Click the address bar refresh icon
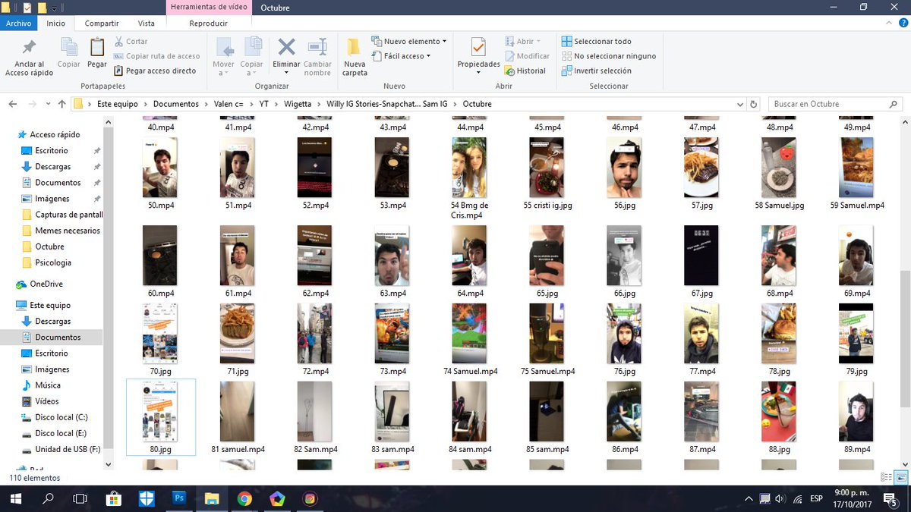The height and width of the screenshot is (512, 911). click(x=753, y=104)
